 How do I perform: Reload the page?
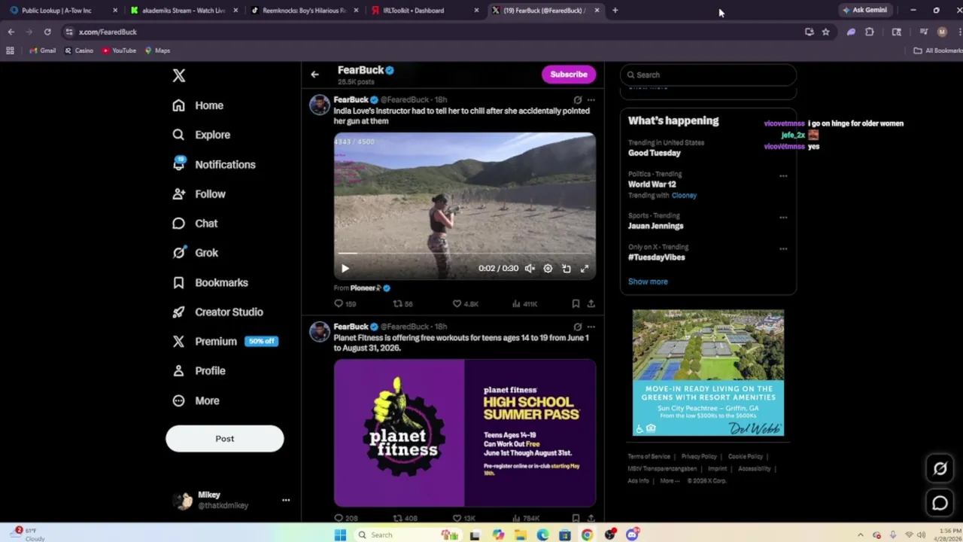tap(47, 32)
